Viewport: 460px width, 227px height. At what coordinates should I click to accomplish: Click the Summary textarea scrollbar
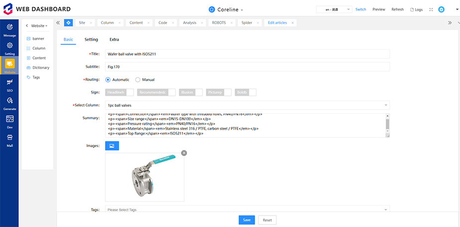(387, 125)
